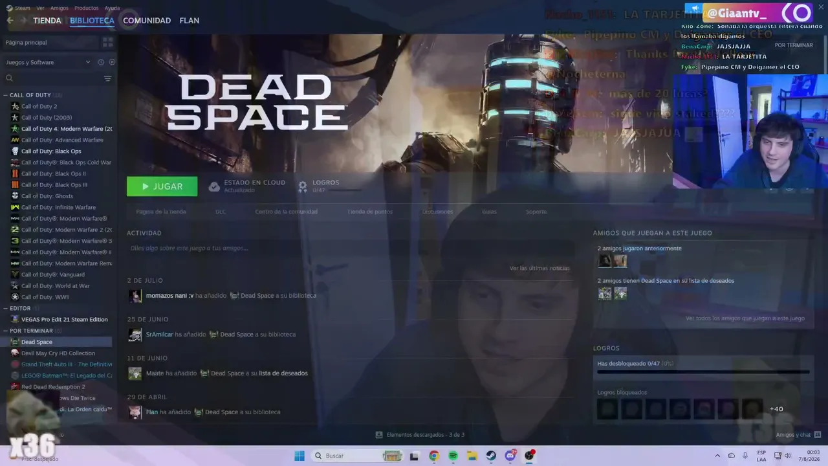Open SrAmilcar's profile link
The image size is (828, 466).
pyautogui.click(x=159, y=335)
